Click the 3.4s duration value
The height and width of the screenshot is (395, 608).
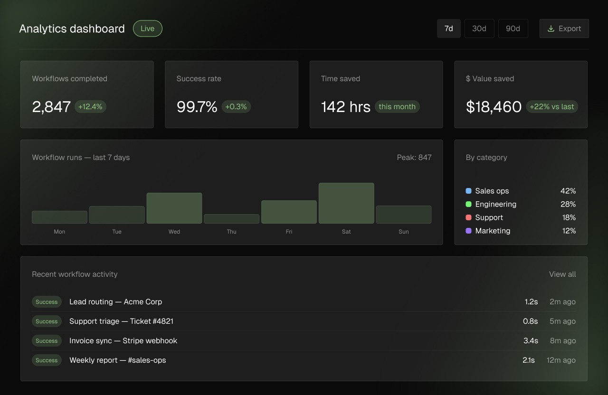[531, 340]
